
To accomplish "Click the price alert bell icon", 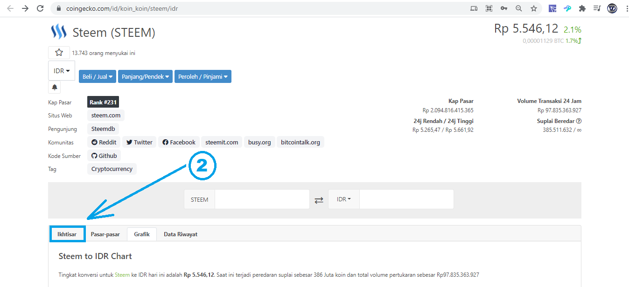I will pos(55,87).
